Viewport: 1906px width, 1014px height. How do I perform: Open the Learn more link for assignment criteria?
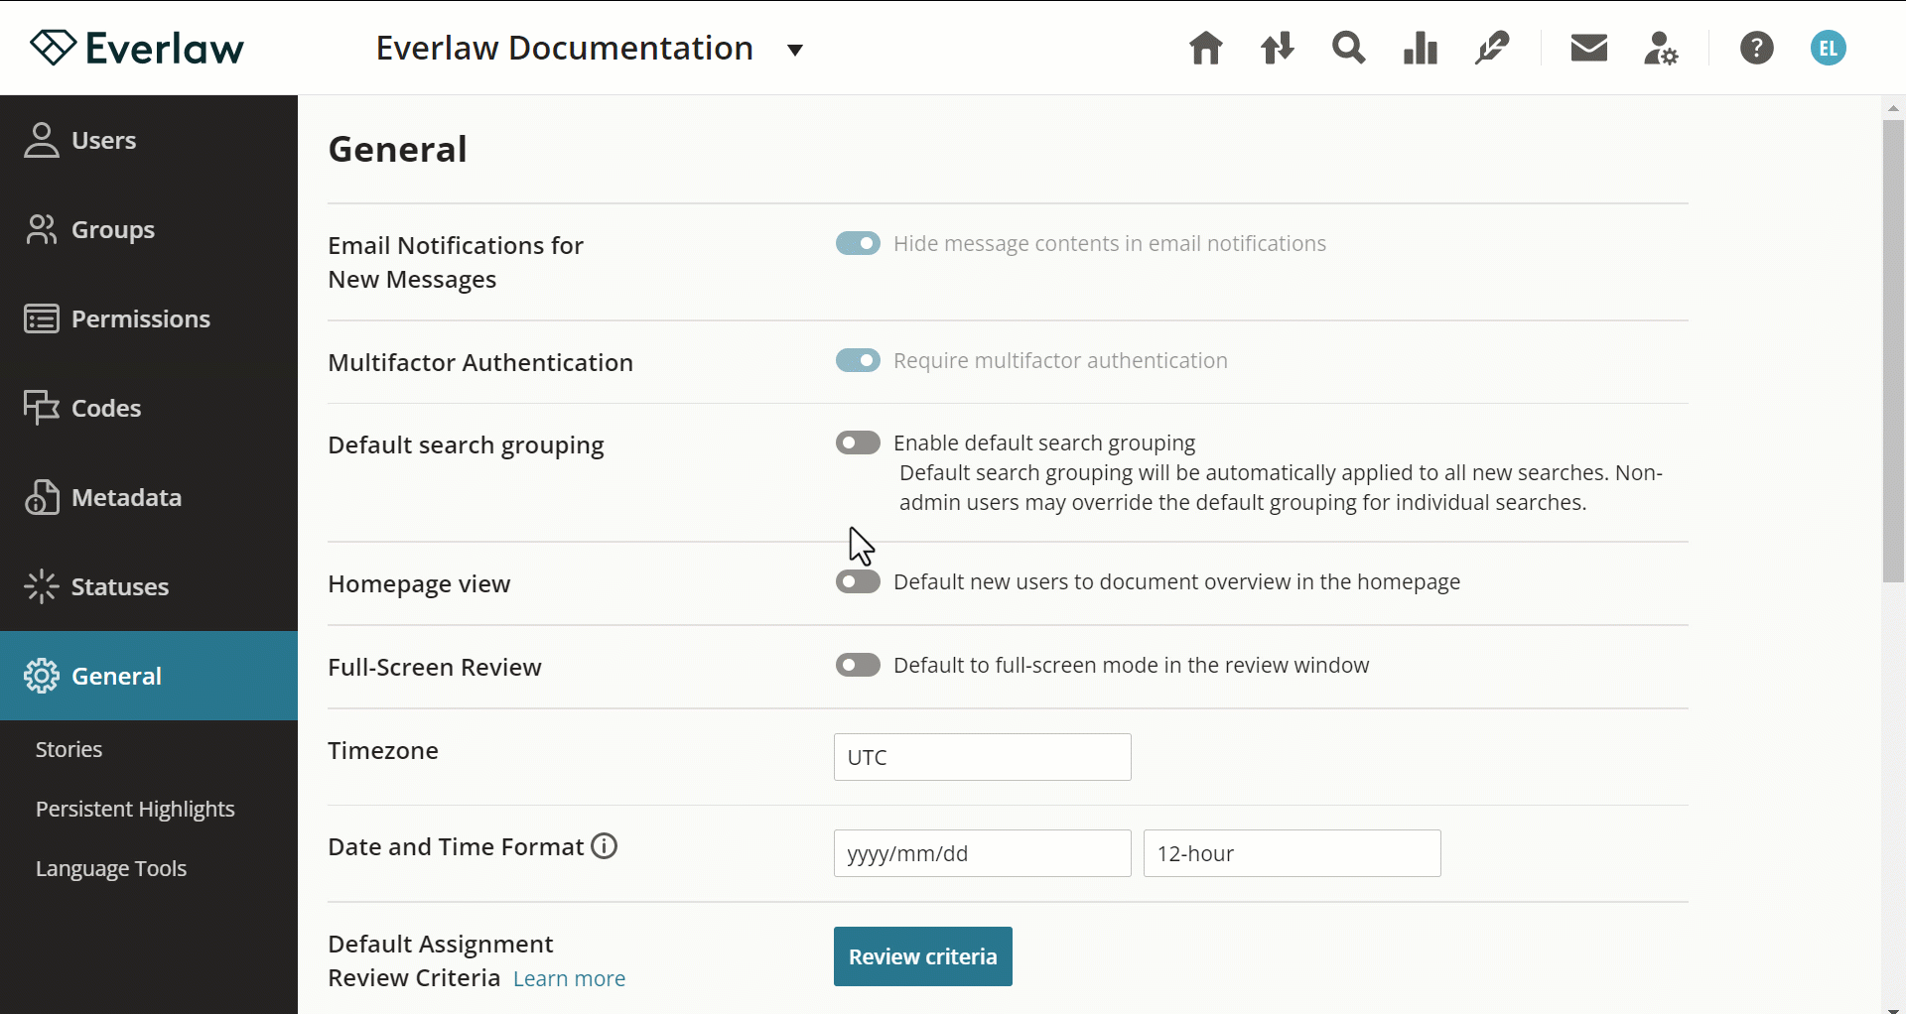569,977
